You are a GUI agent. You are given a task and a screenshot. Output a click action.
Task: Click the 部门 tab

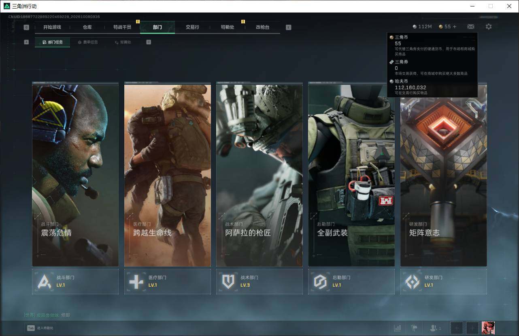(157, 27)
